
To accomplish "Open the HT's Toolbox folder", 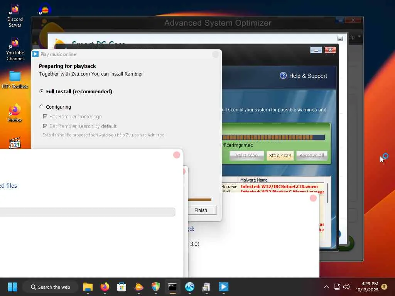I will 15,80.
